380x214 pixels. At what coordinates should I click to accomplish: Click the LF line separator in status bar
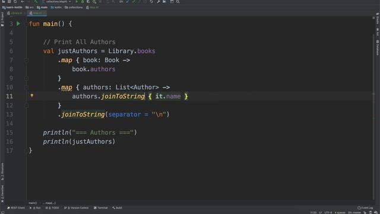tap(321, 212)
